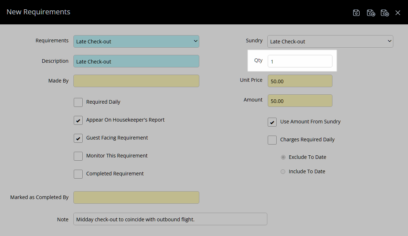The width and height of the screenshot is (408, 236).
Task: Open the Requirements dropdown
Action: tap(136, 42)
